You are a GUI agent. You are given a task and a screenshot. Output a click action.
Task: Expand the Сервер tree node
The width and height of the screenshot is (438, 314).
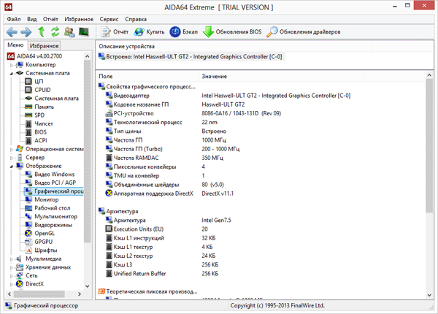pyautogui.click(x=12, y=158)
